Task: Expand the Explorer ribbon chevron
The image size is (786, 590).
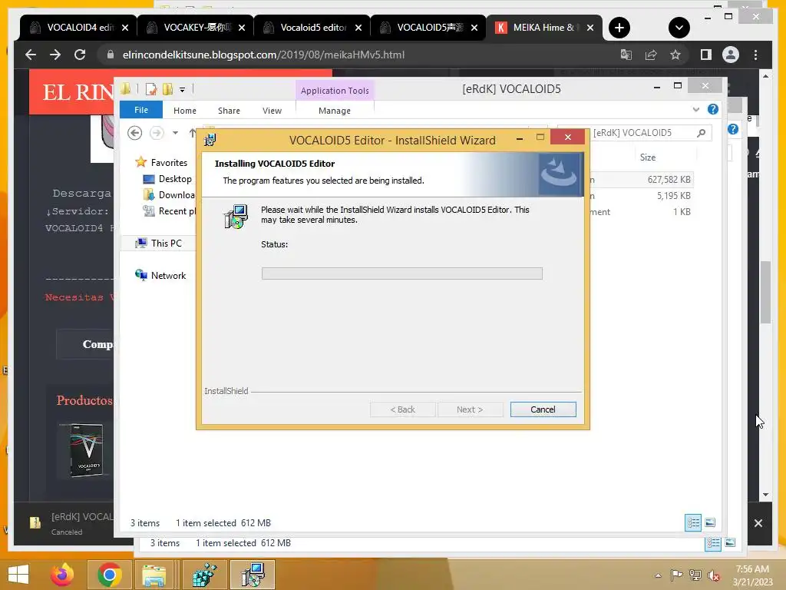Action: 695,109
